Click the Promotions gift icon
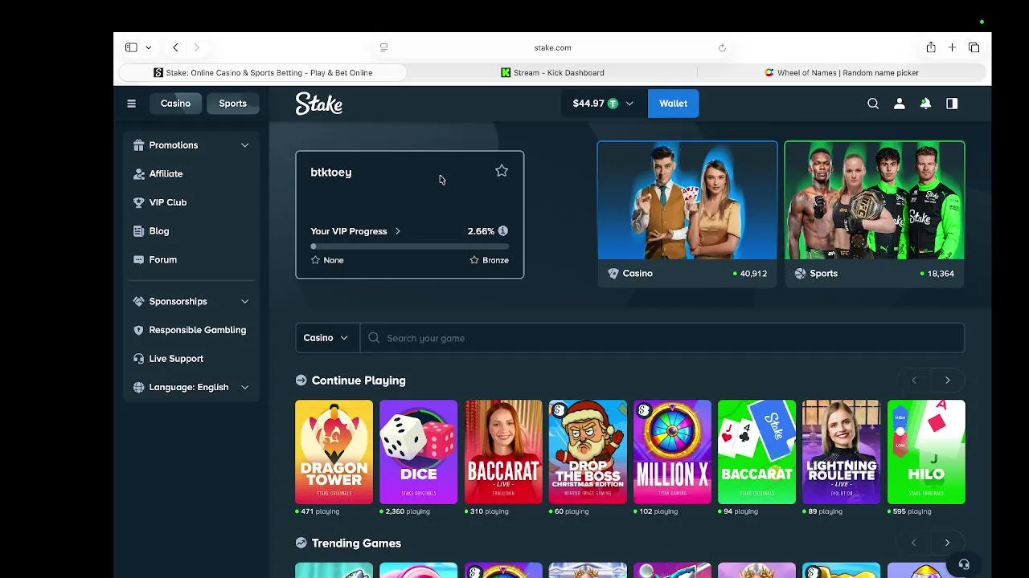The height and width of the screenshot is (578, 1029). [x=138, y=145]
